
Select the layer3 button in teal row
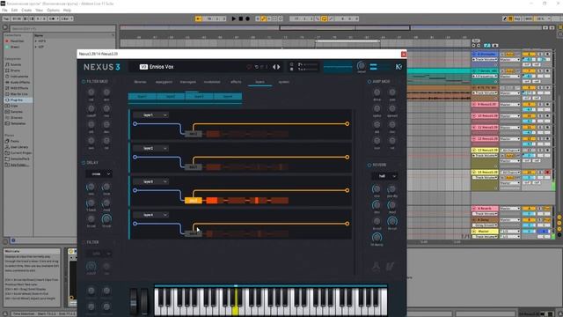pos(200,96)
